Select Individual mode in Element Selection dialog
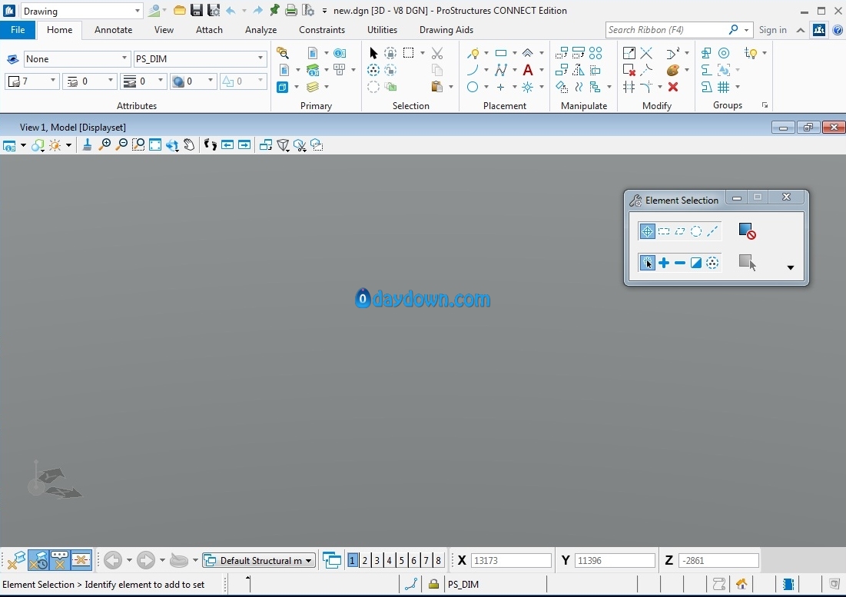 (647, 231)
